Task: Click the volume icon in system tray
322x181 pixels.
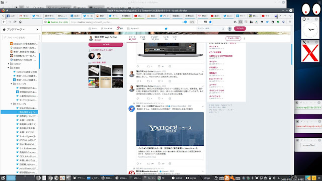Action: [x=274, y=178]
